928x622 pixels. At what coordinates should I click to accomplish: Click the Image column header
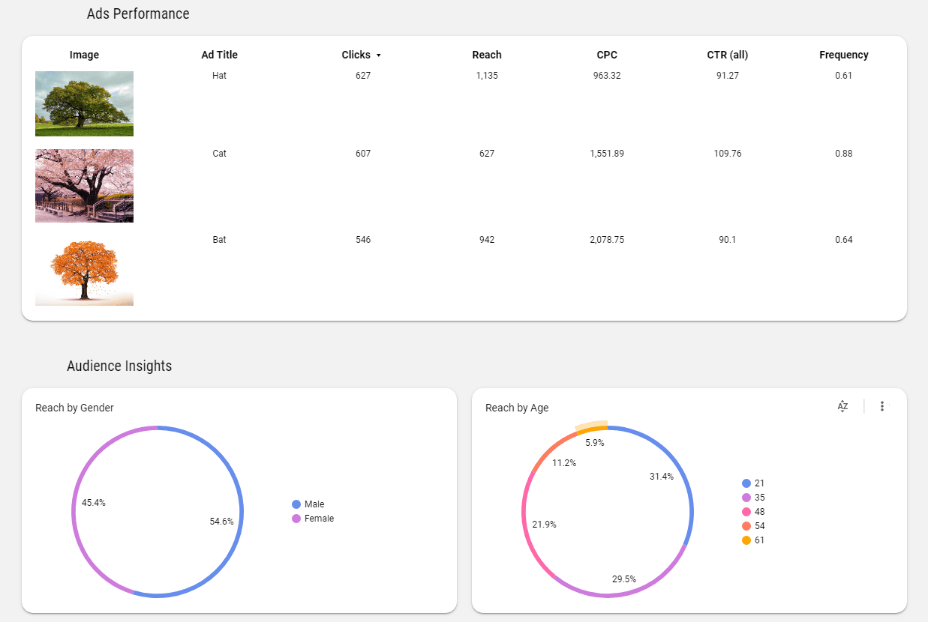tap(84, 55)
